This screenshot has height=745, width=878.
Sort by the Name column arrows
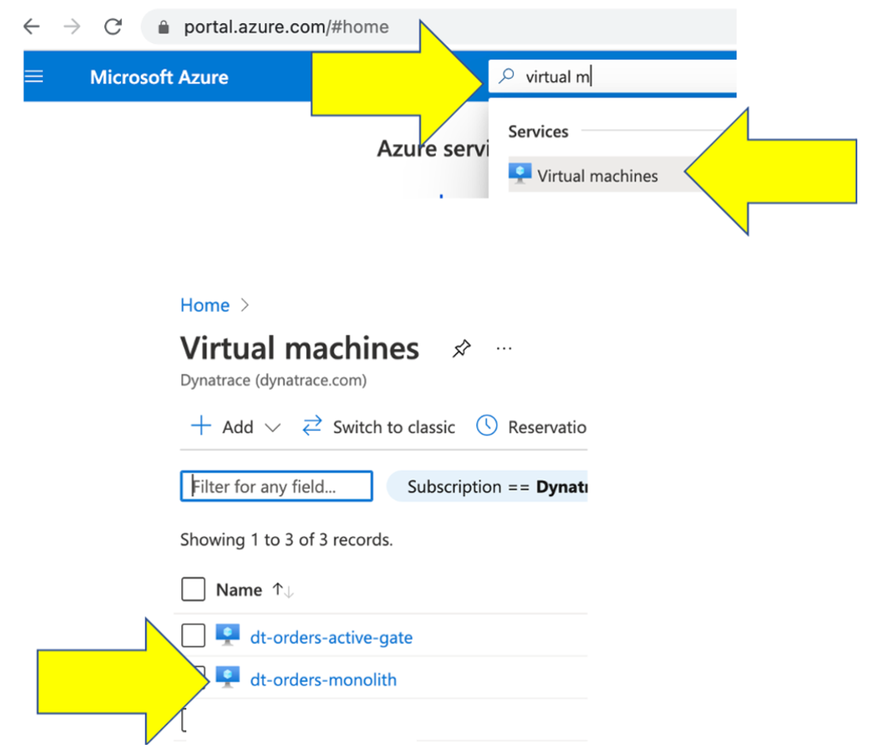283,590
